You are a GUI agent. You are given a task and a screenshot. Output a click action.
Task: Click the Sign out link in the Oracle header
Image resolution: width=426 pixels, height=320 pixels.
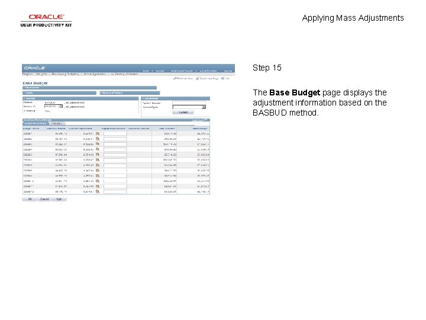[x=228, y=71]
